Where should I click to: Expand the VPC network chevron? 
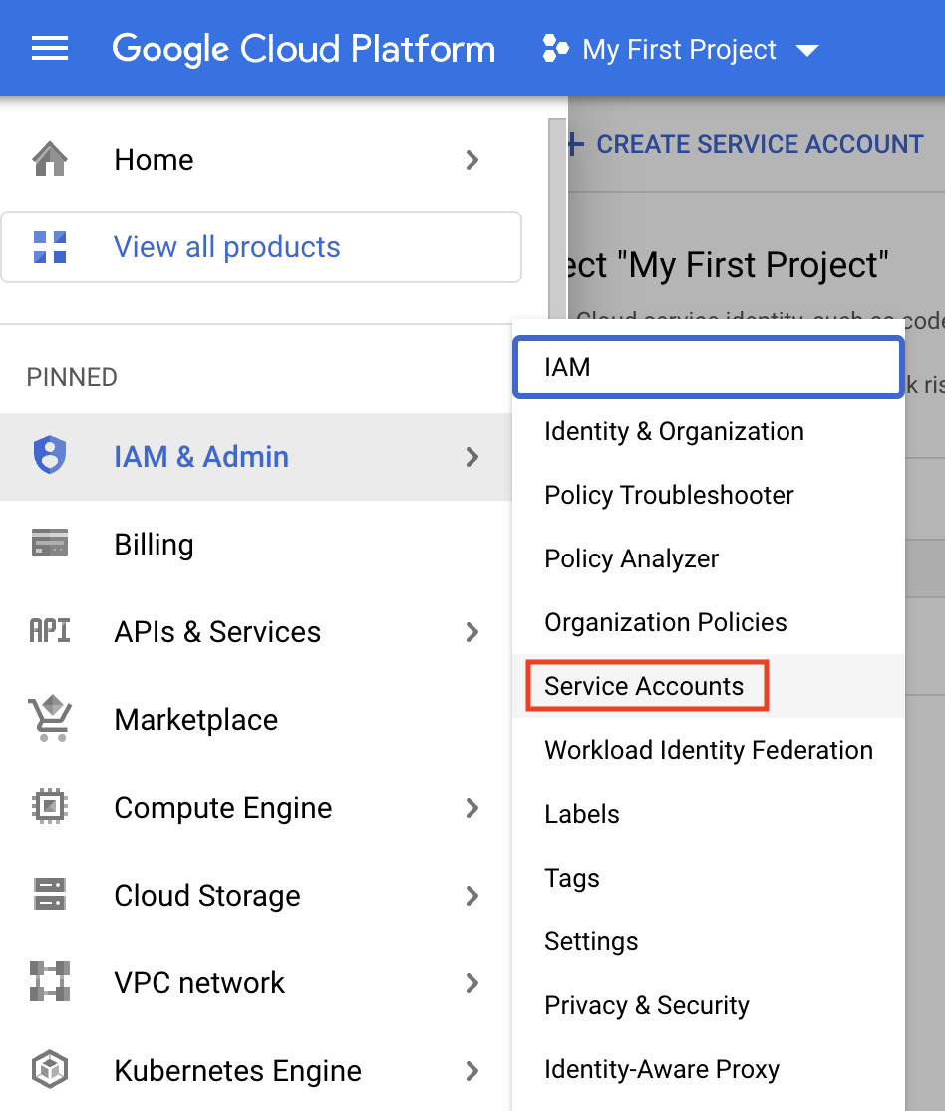[472, 983]
